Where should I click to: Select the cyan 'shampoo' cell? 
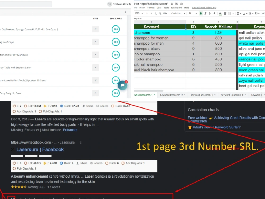tap(160, 33)
